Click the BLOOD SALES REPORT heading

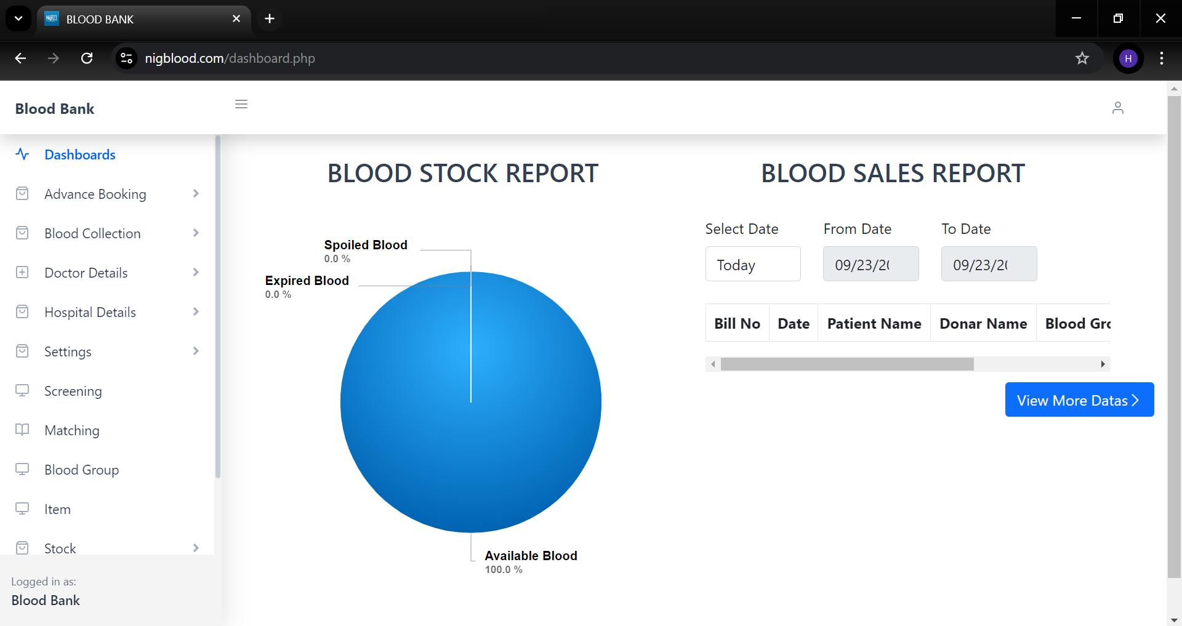click(893, 174)
